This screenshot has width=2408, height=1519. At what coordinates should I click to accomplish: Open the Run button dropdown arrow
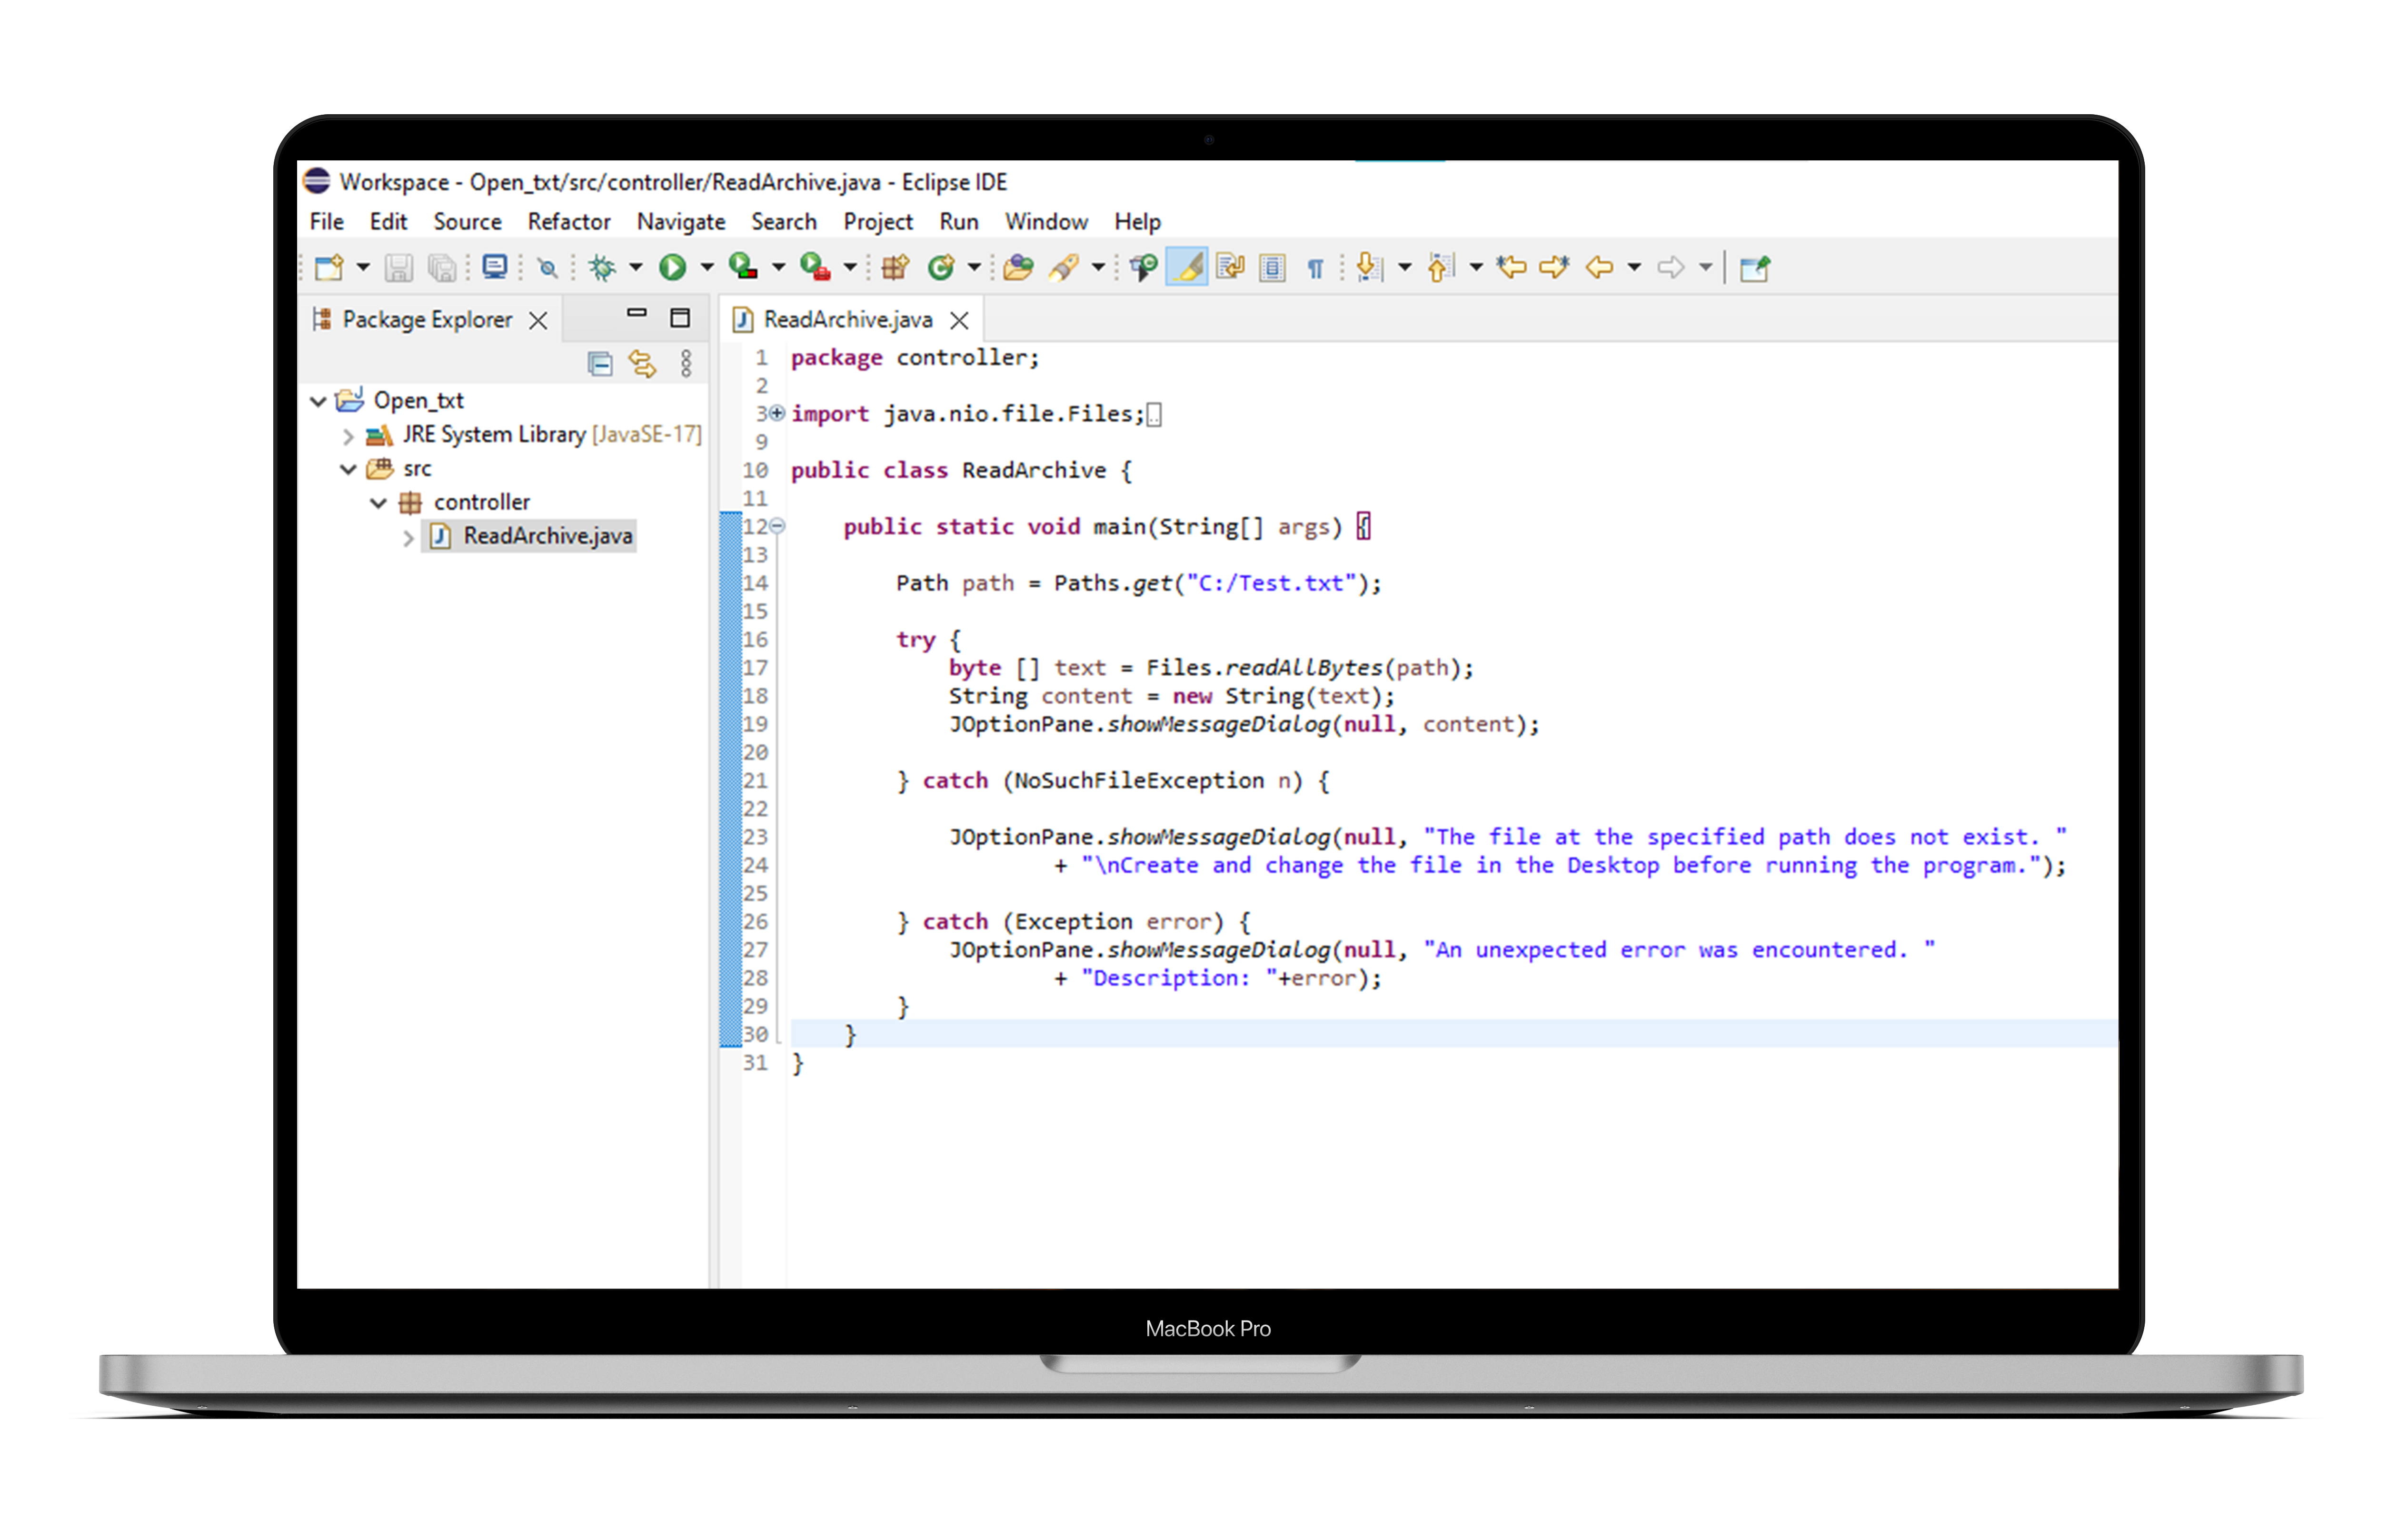(707, 267)
